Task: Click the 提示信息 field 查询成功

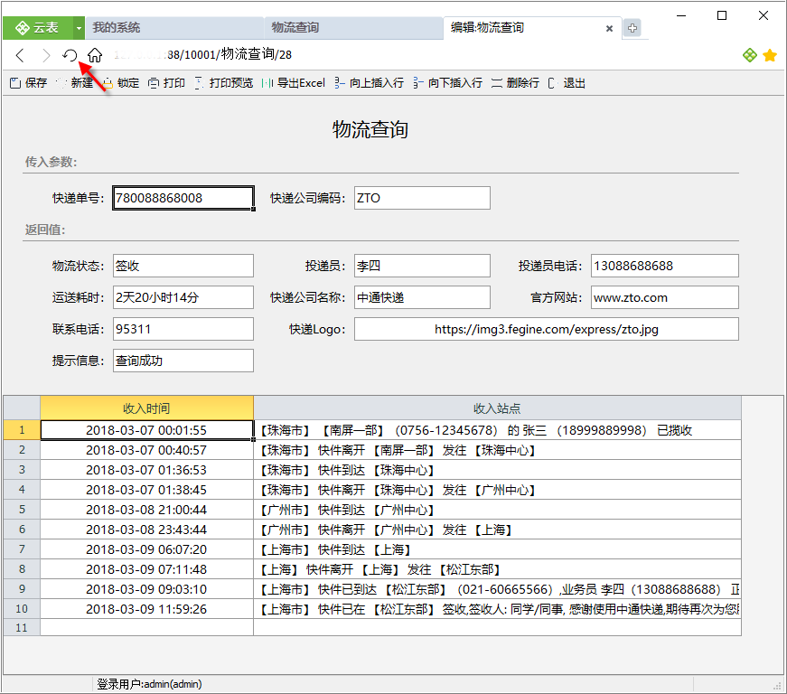Action: (183, 361)
